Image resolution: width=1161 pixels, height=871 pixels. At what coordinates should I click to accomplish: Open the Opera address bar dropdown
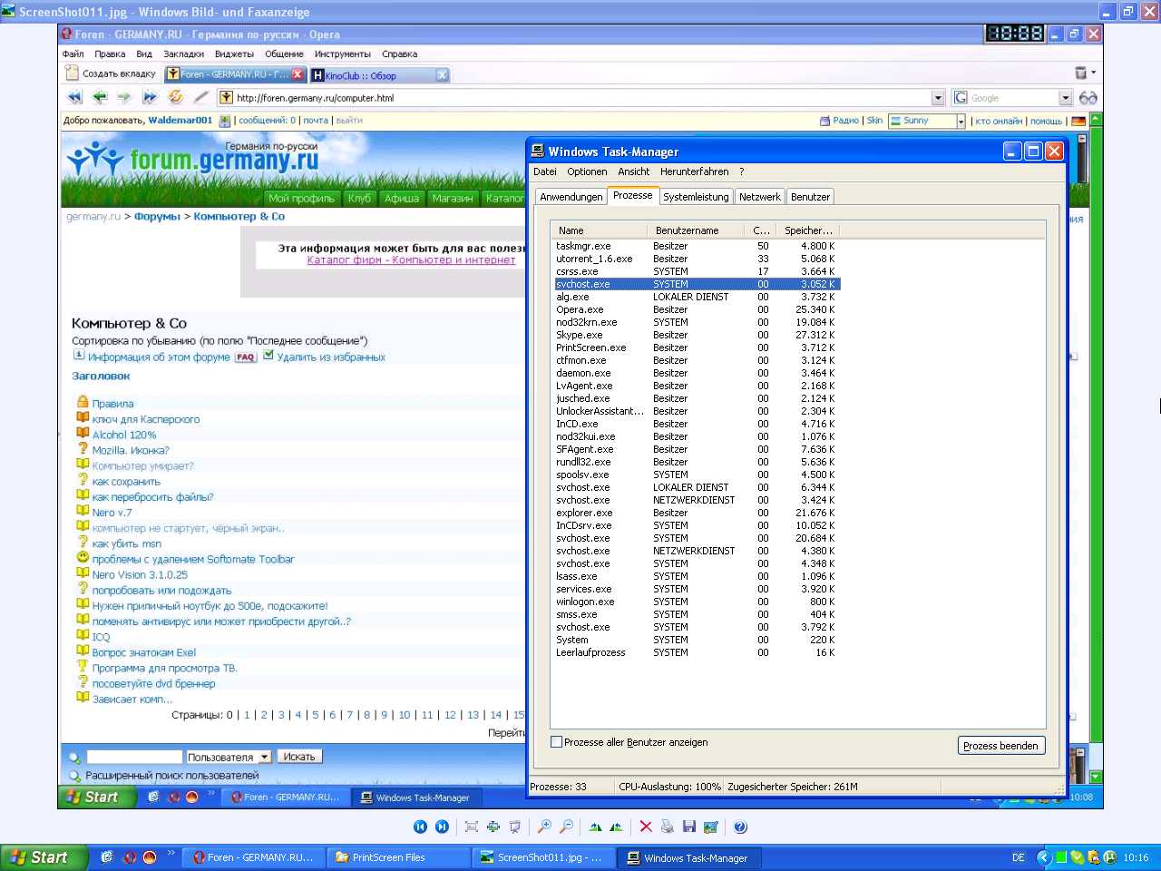(x=938, y=97)
